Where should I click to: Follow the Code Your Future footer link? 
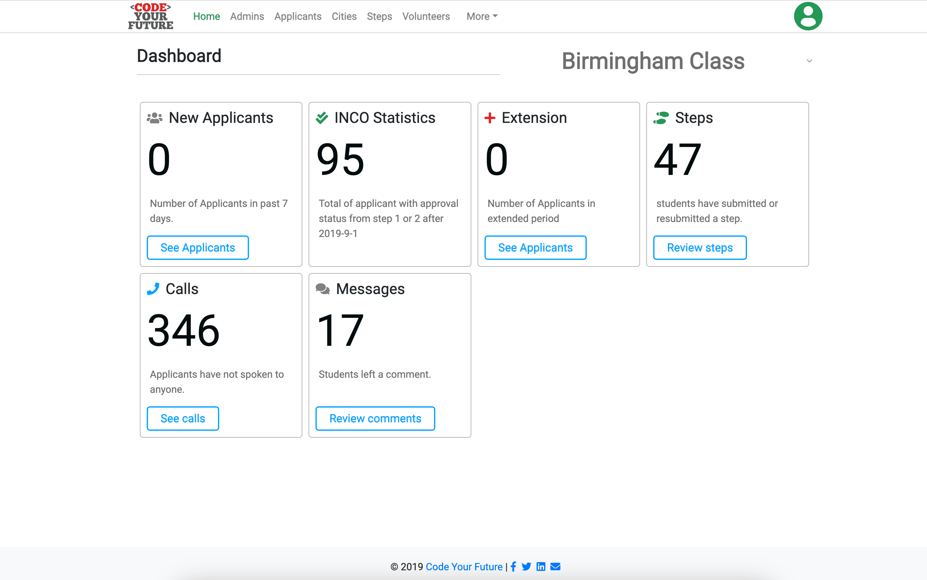tap(464, 567)
